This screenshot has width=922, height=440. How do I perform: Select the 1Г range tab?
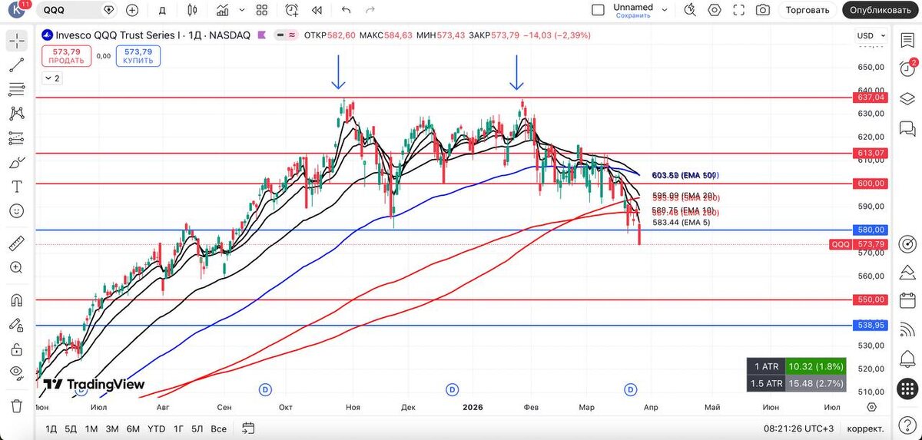pyautogui.click(x=178, y=428)
